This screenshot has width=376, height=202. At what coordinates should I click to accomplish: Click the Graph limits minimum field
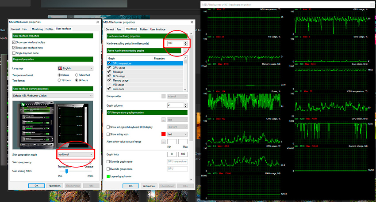[x=172, y=154]
